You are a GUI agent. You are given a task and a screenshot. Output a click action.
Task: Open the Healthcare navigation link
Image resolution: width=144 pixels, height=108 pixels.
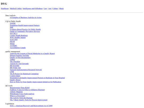point(5,9)
